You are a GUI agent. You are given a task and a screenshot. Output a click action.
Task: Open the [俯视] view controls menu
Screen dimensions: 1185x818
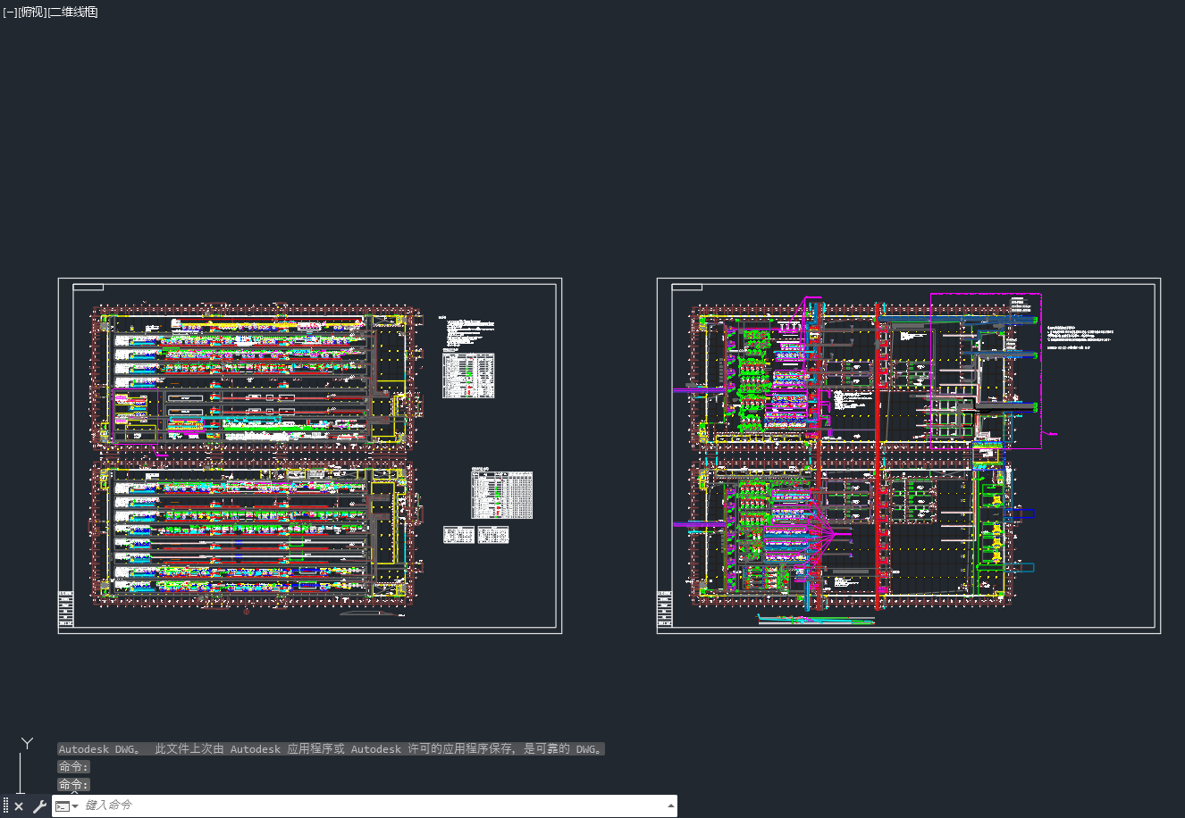click(x=33, y=13)
